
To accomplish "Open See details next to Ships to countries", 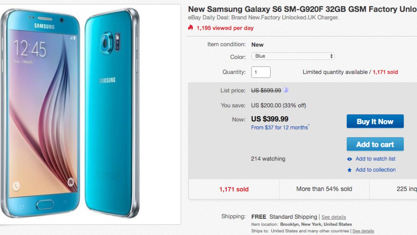I will [x=363, y=231].
